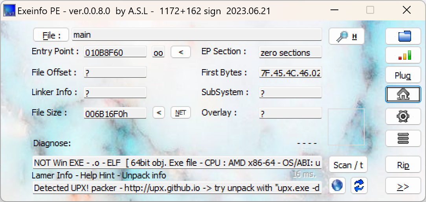The width and height of the screenshot is (426, 202).
Task: Open settings with the gear icon
Action: click(x=404, y=116)
